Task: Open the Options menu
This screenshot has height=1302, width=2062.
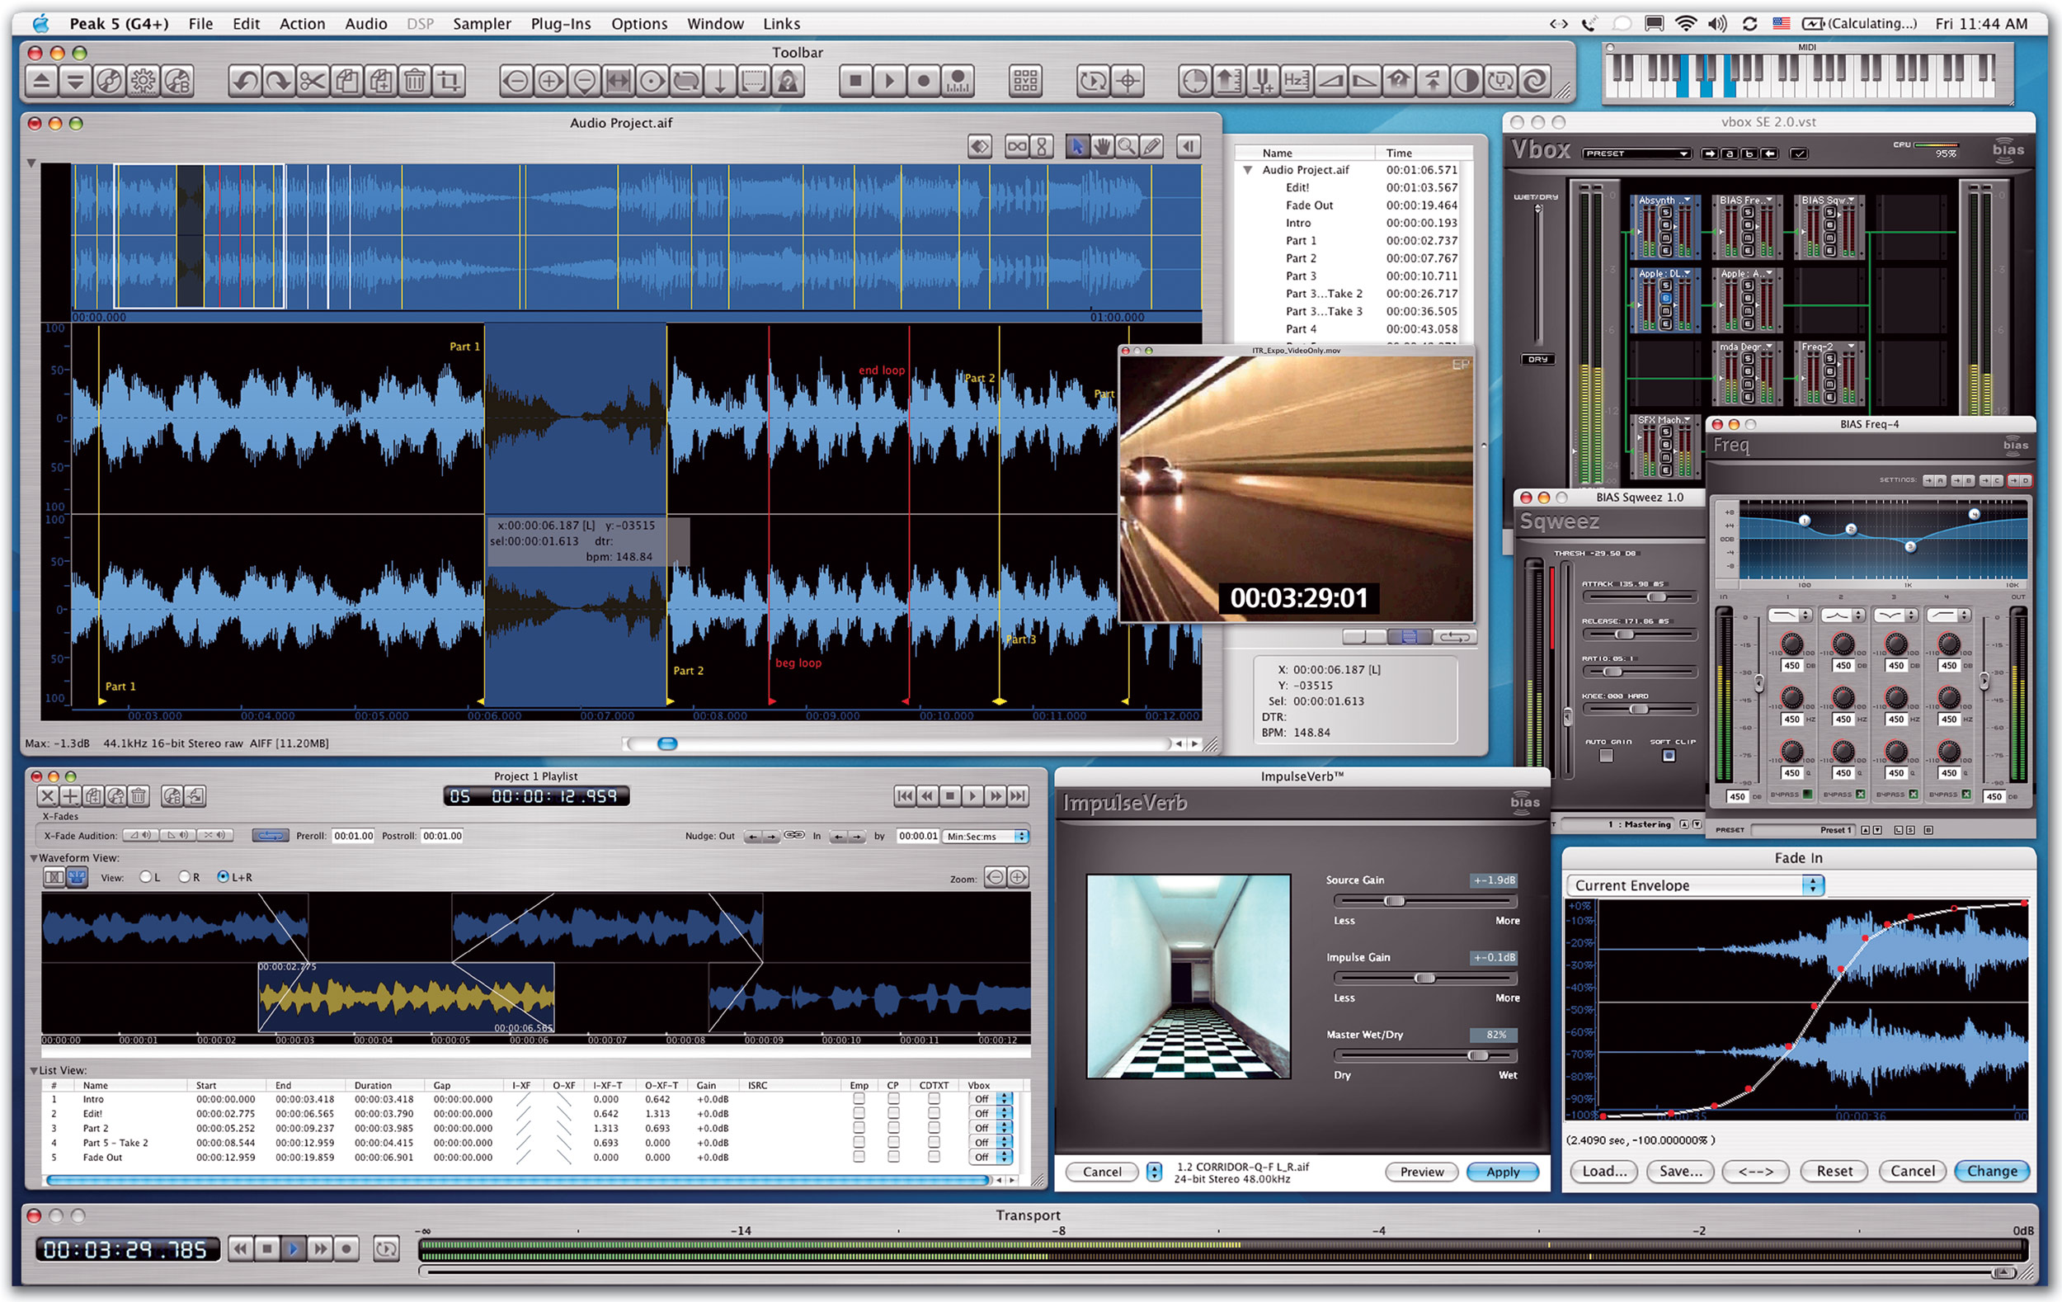Action: coord(639,24)
